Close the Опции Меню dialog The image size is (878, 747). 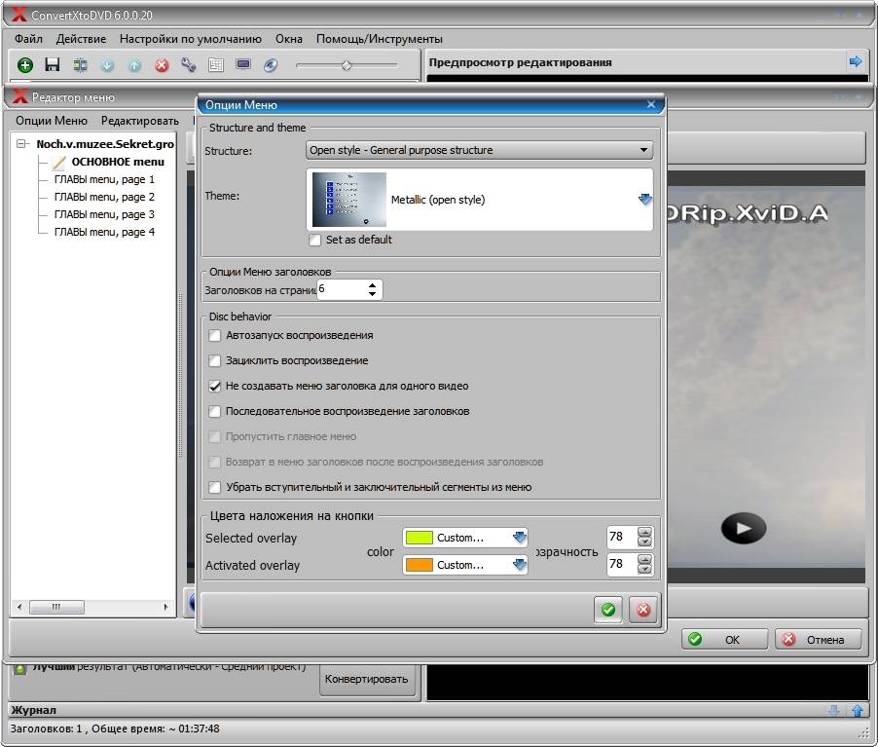click(650, 104)
